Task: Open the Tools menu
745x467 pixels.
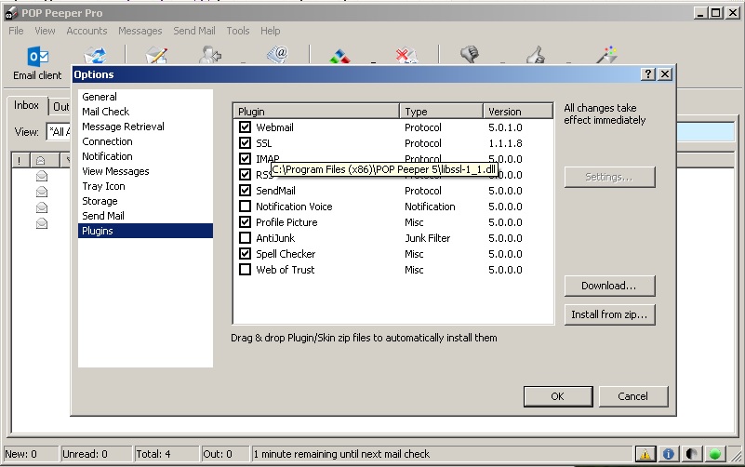Action: 238,31
